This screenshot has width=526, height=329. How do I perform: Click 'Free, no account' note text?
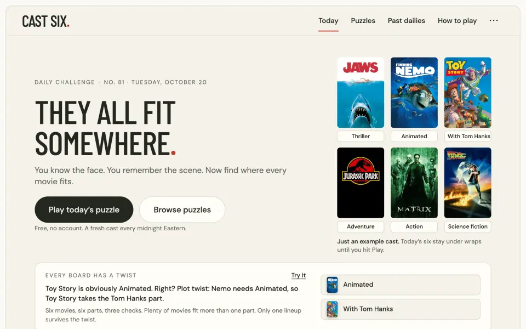[x=110, y=228]
